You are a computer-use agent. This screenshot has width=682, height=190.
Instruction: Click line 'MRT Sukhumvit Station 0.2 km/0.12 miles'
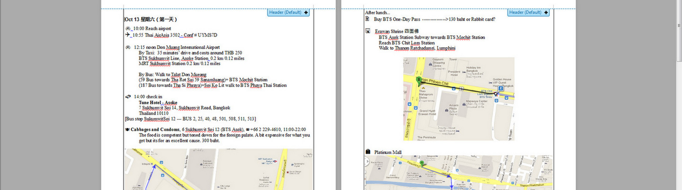(x=179, y=63)
